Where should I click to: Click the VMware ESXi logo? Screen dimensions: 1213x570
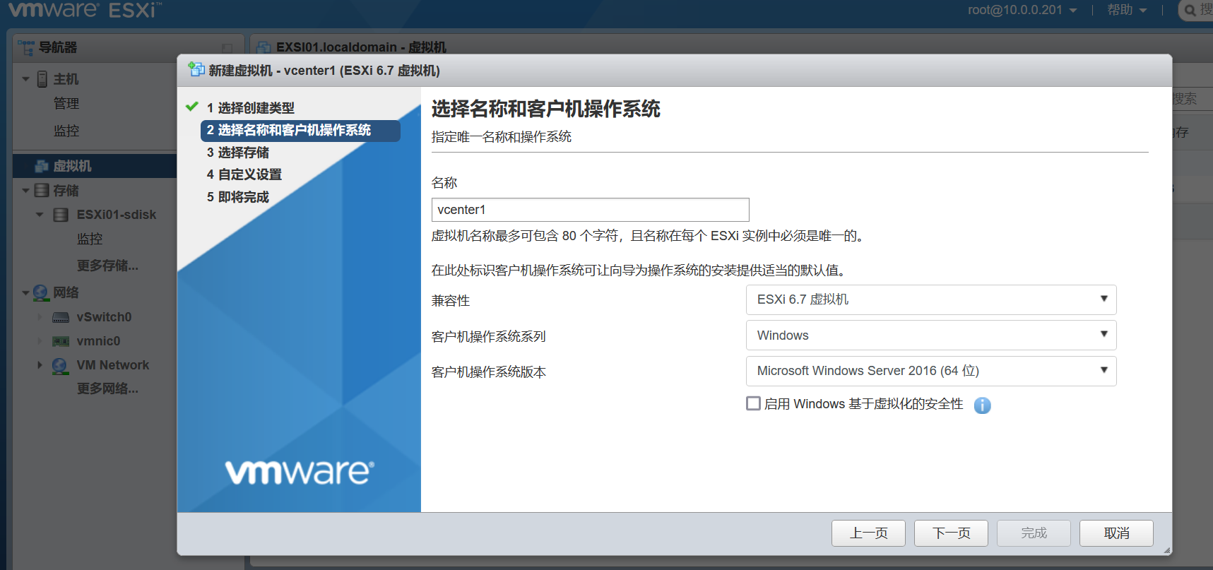click(85, 10)
